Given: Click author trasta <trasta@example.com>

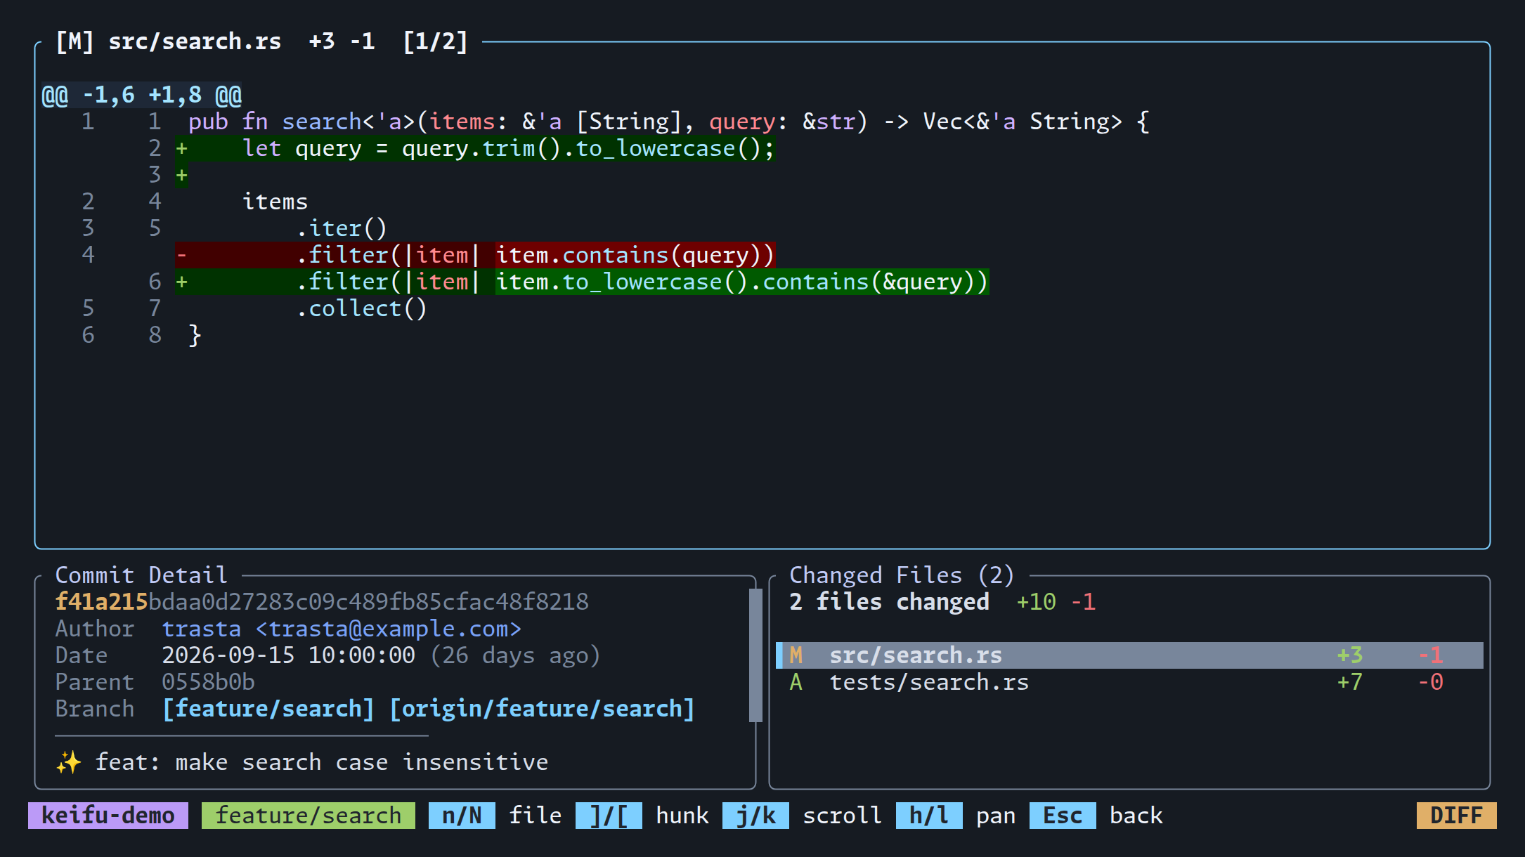Looking at the screenshot, I should [342, 629].
